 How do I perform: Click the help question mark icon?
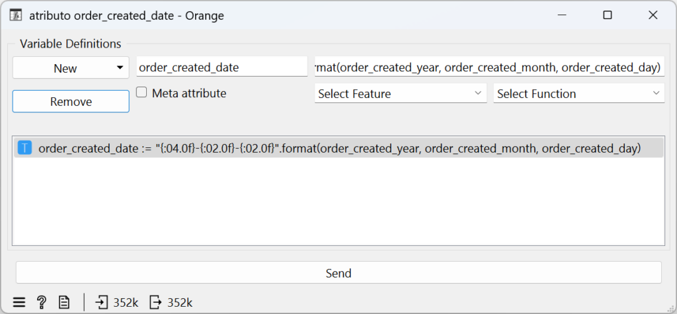tap(42, 302)
